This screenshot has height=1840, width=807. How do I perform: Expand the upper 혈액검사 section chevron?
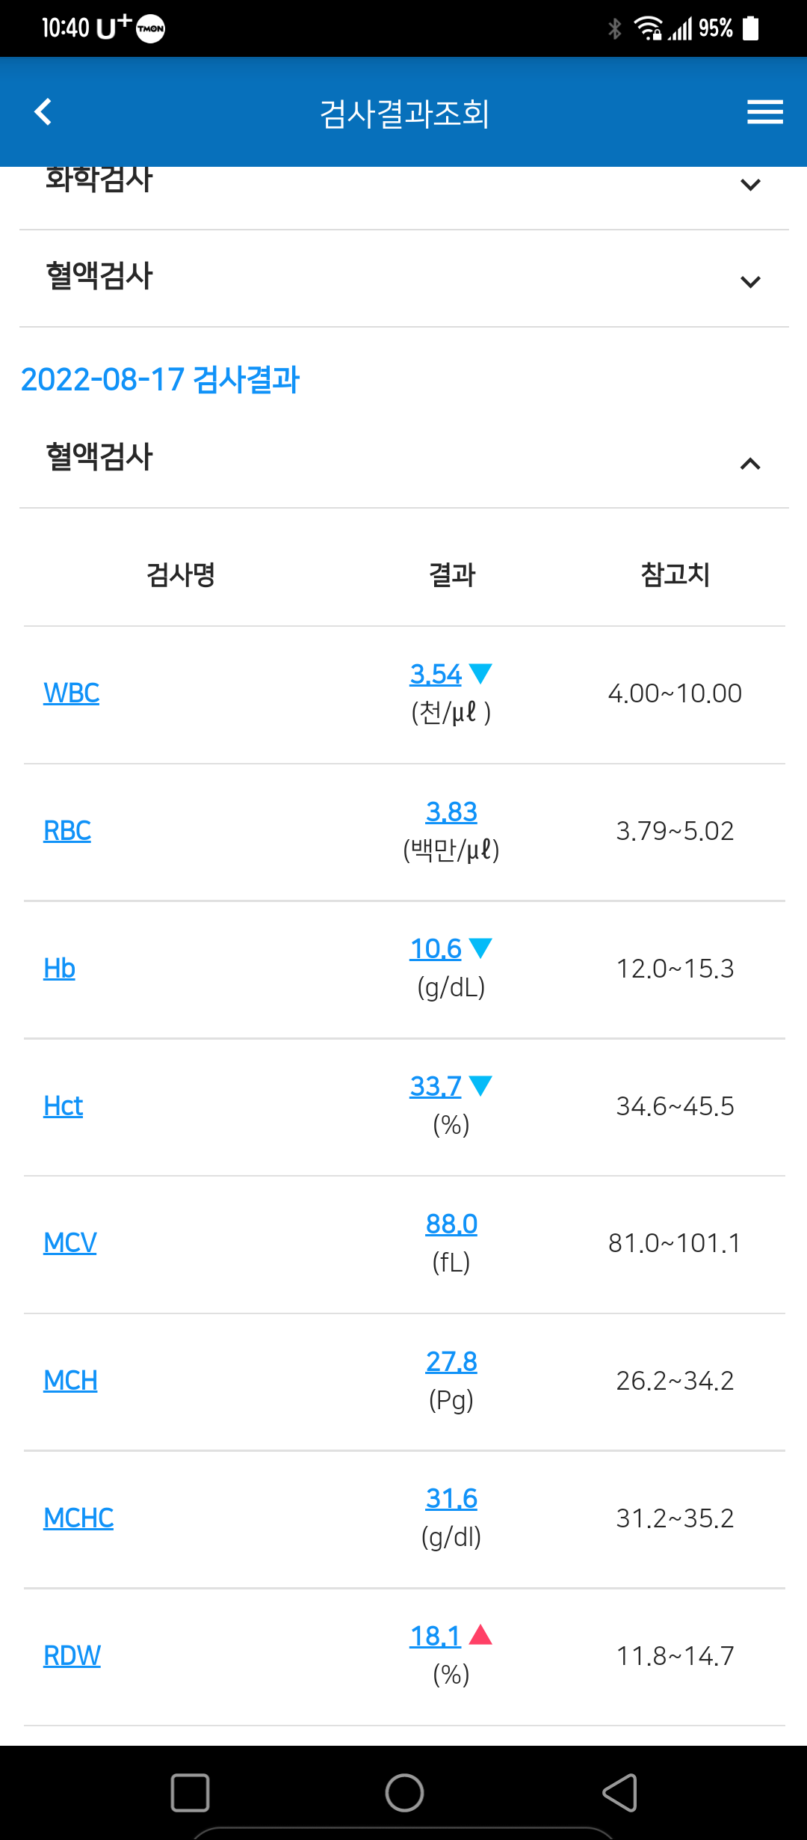(x=750, y=282)
